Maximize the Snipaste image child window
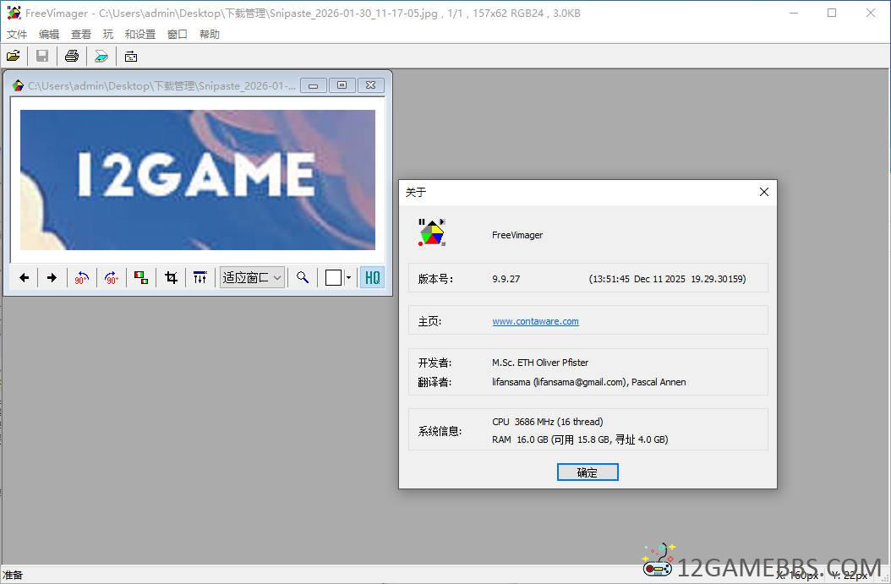Image resolution: width=891 pixels, height=584 pixels. (342, 85)
